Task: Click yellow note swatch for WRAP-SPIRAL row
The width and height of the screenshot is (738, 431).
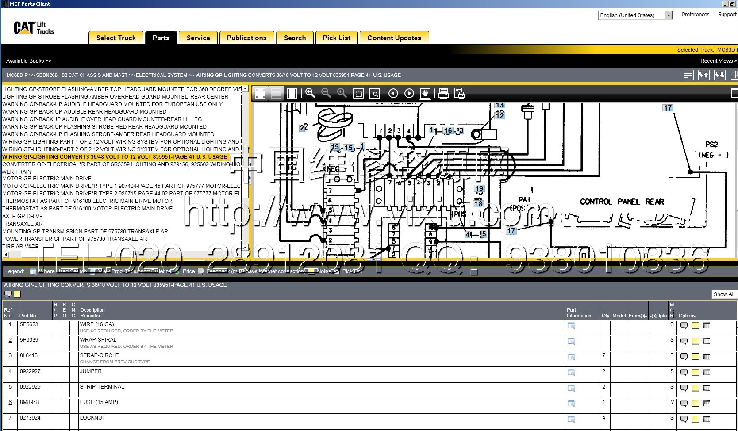Action: (x=695, y=341)
